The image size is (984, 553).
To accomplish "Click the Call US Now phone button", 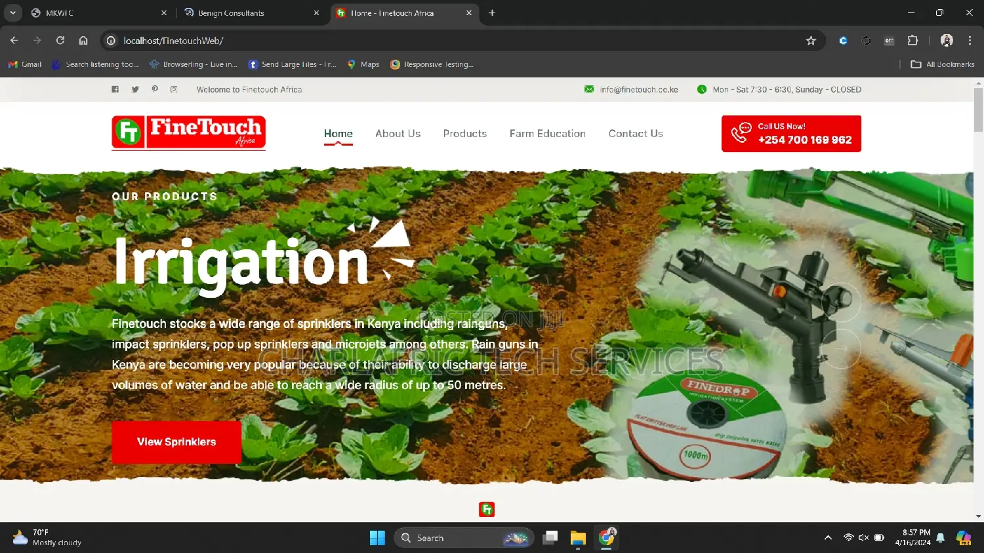I will click(791, 134).
